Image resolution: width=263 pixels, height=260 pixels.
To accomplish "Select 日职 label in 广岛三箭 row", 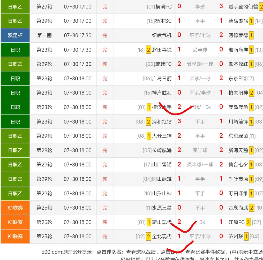I will click(x=15, y=79).
